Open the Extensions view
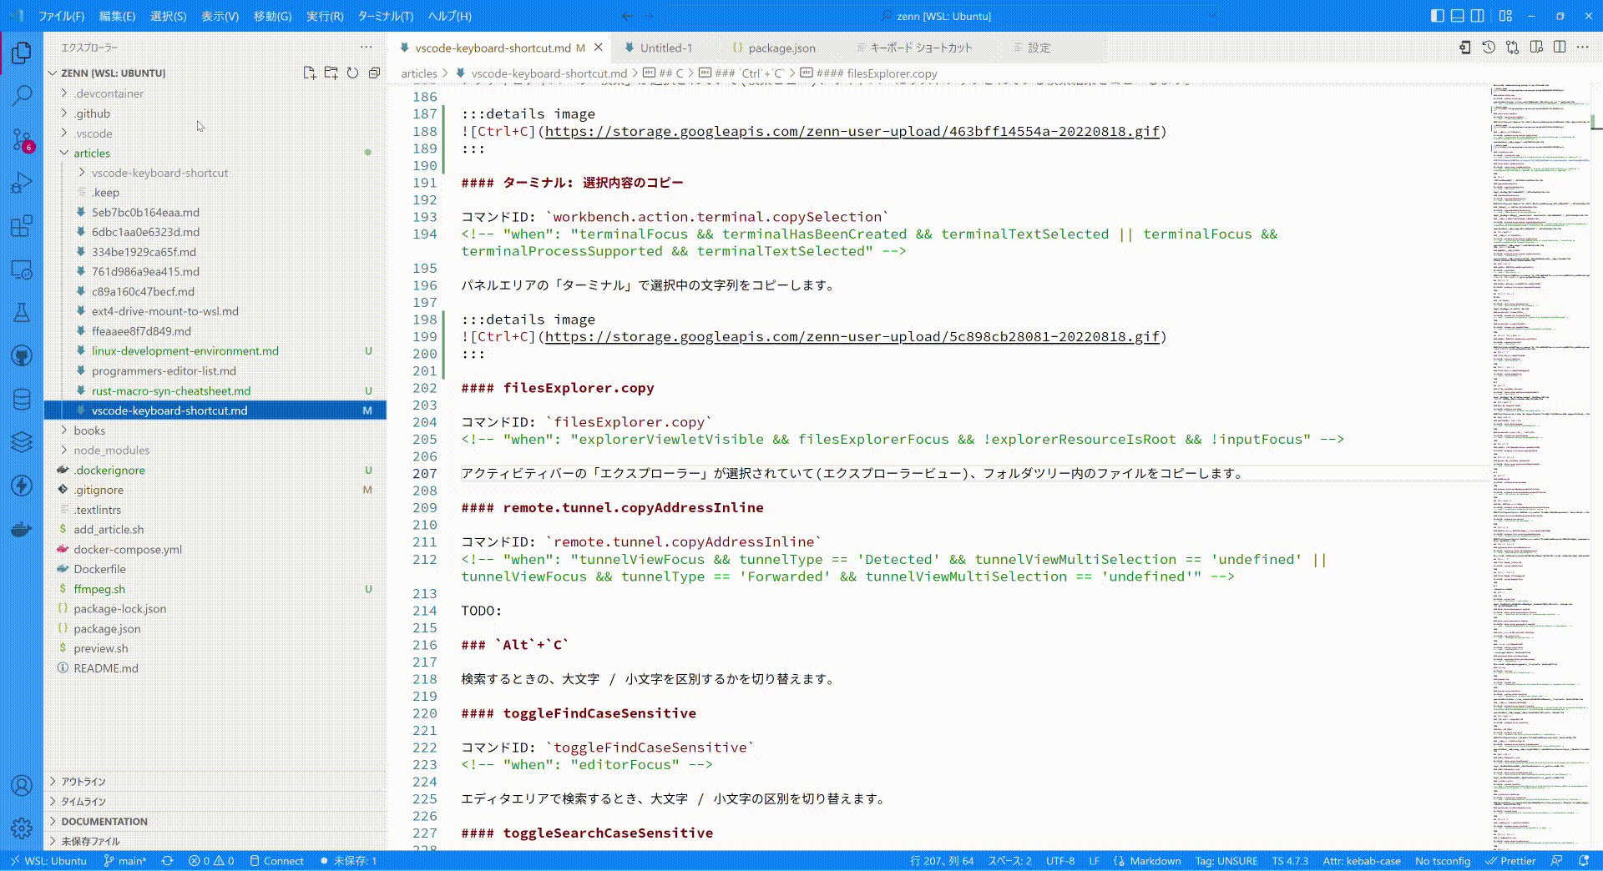This screenshot has height=871, width=1603. [x=22, y=226]
